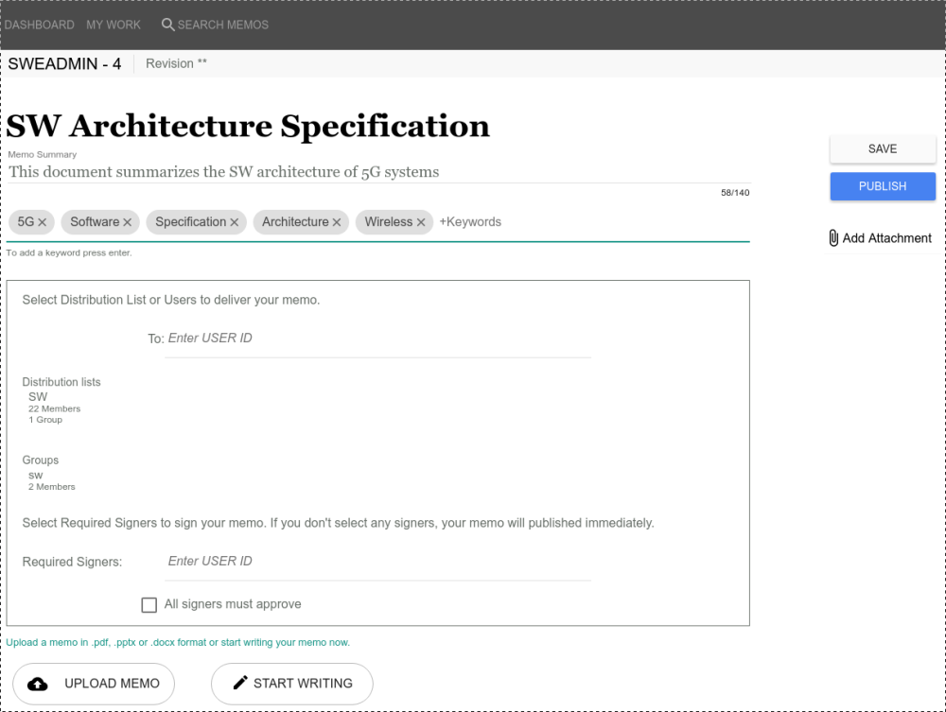
Task: Delete the Specification keyword chip
Action: point(235,222)
